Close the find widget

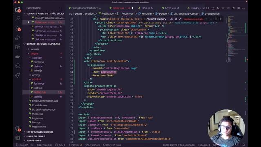221,19
